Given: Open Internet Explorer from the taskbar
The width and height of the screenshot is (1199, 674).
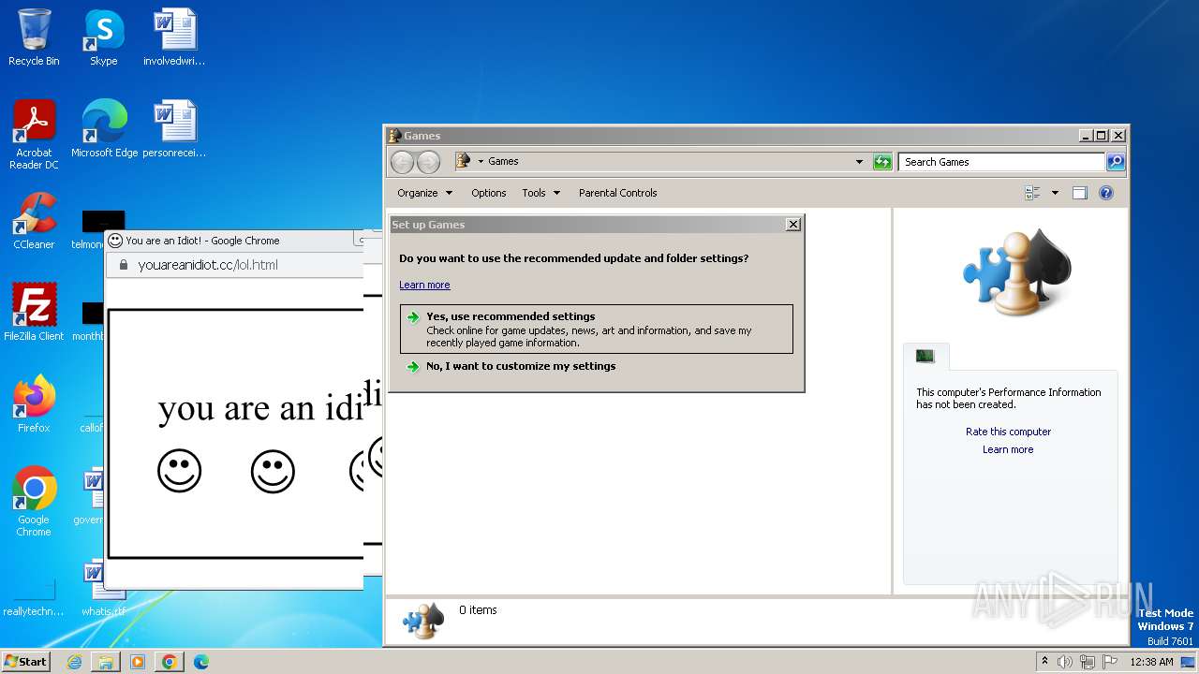Looking at the screenshot, I should click(74, 662).
